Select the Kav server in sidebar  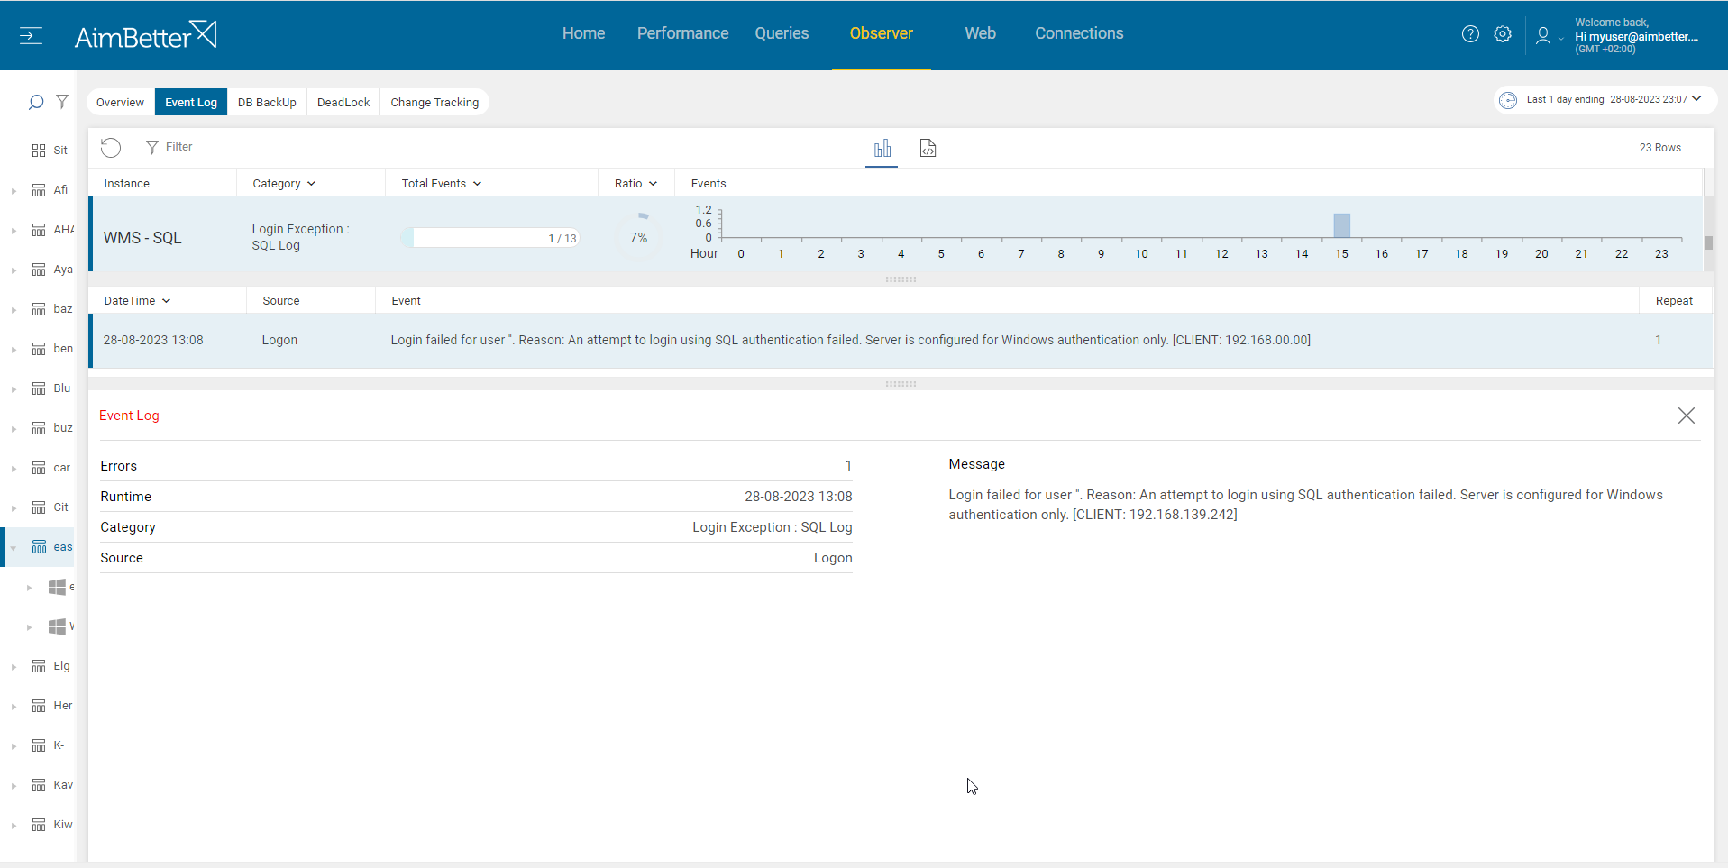click(x=51, y=785)
